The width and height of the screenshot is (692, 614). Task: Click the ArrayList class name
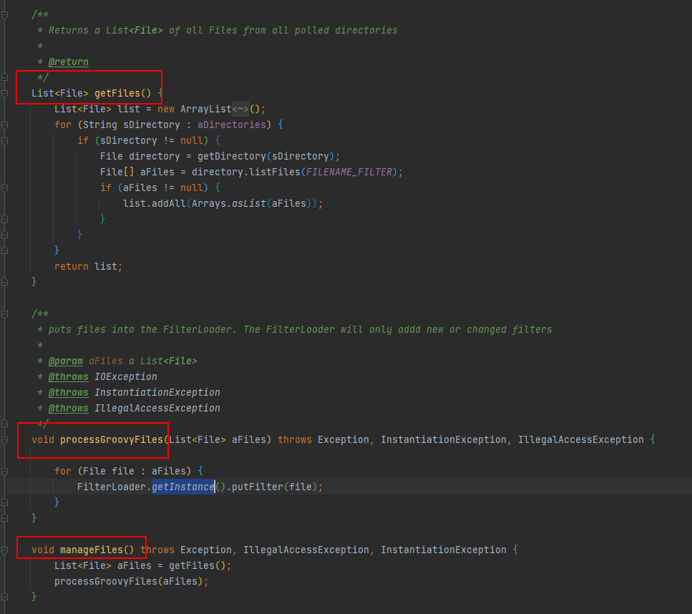point(206,109)
